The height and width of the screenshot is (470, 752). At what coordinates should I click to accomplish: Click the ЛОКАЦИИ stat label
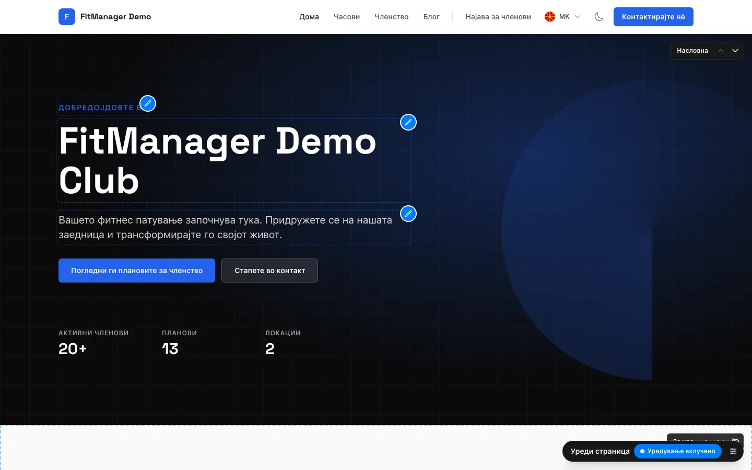point(283,333)
